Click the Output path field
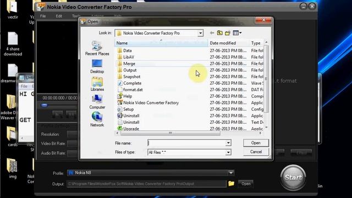Screen dimensions: 352x198 [x=146, y=184]
